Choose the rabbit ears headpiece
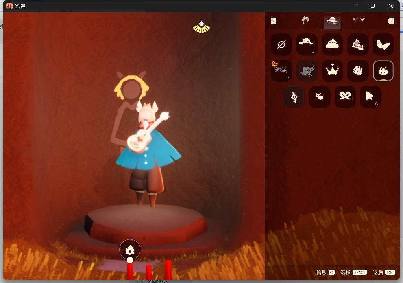 click(383, 44)
